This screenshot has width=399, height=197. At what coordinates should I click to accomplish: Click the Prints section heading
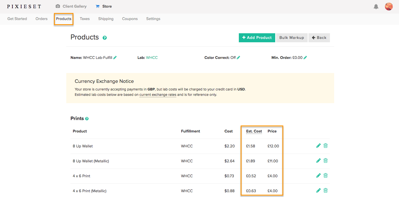[77, 119]
